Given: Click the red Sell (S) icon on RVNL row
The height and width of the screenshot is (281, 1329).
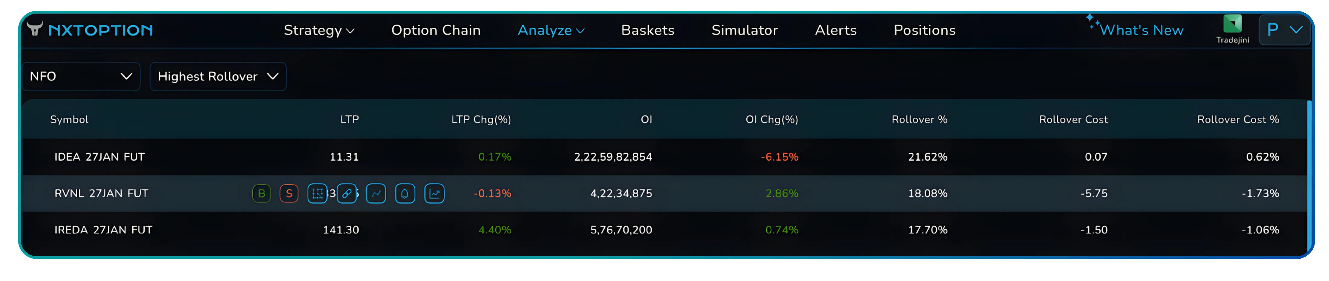Looking at the screenshot, I should point(289,194).
